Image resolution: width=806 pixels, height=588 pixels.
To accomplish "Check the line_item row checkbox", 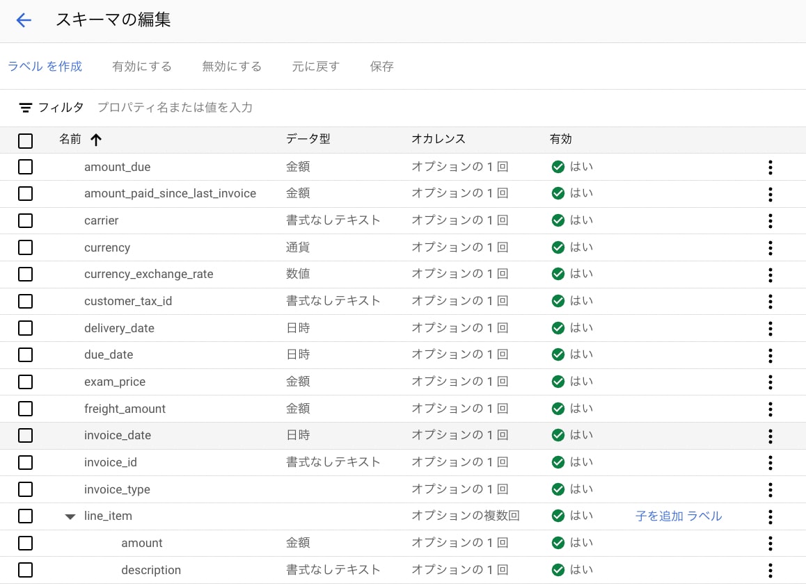I will [x=25, y=516].
